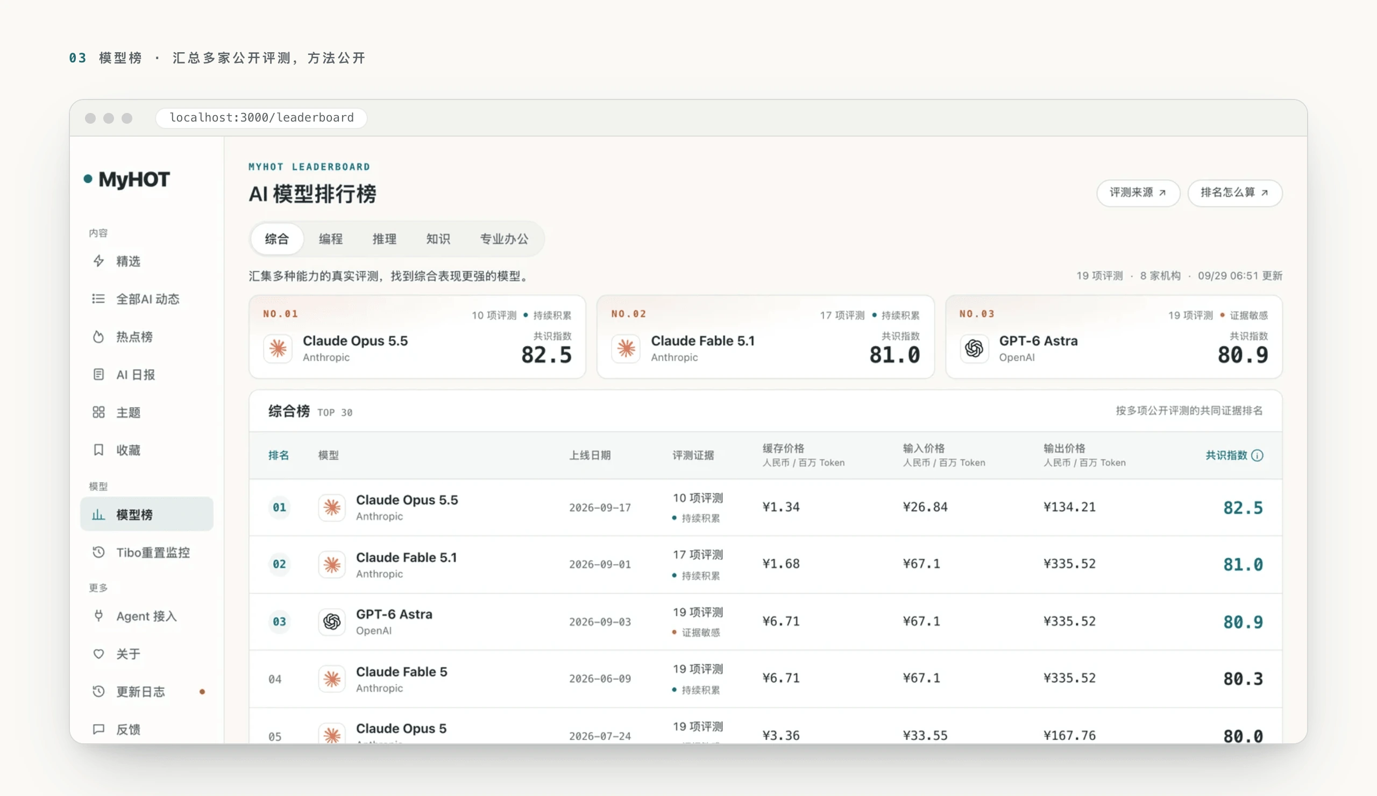1377x796 pixels.
Task: Click the 证据敏感 status in GPT-6 Astra row
Action: 696,632
